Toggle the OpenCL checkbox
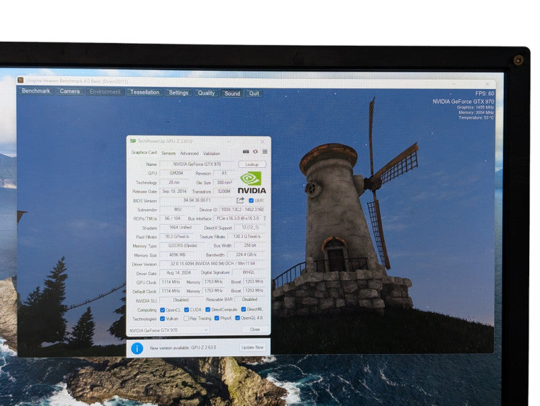The width and height of the screenshot is (540, 406). (163, 310)
